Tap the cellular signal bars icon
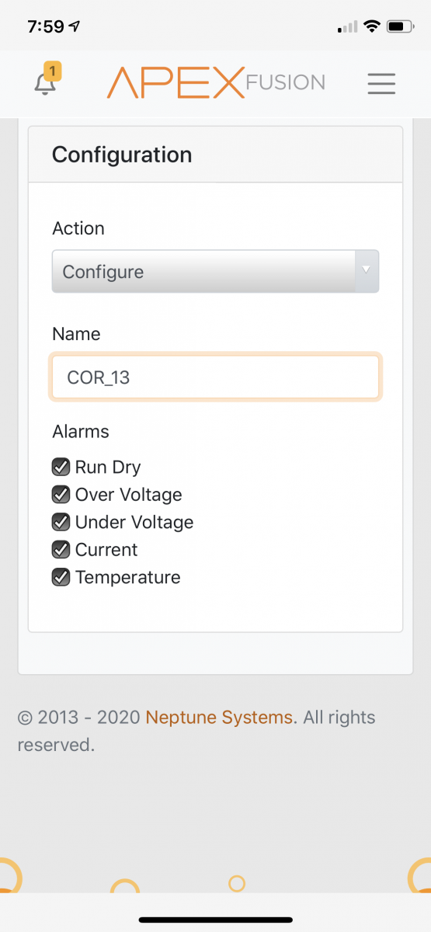This screenshot has height=932, width=431. pos(348,26)
